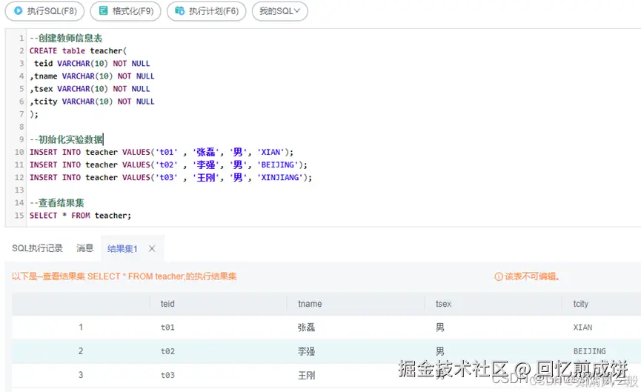Click the info icon beside 该表不可编辑

tap(498, 276)
